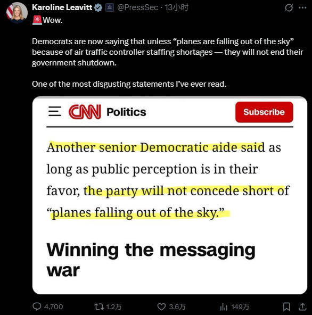Click the share post icon
The width and height of the screenshot is (312, 315).
click(302, 306)
